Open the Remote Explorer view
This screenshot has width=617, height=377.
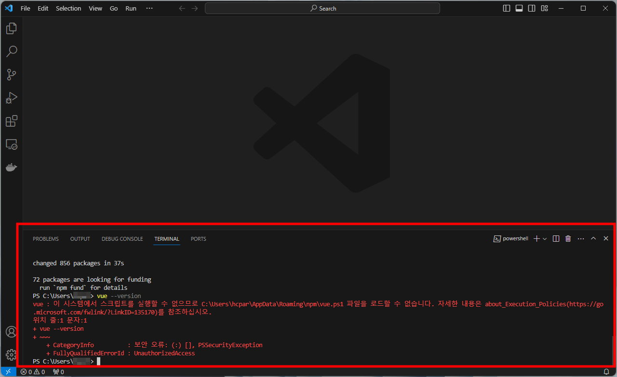tap(12, 144)
